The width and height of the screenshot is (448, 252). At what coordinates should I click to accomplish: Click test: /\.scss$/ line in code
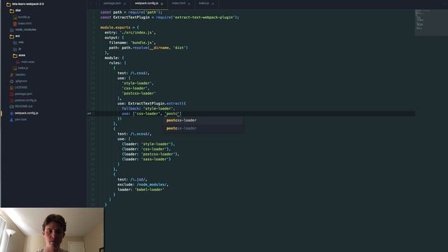pyautogui.click(x=134, y=134)
